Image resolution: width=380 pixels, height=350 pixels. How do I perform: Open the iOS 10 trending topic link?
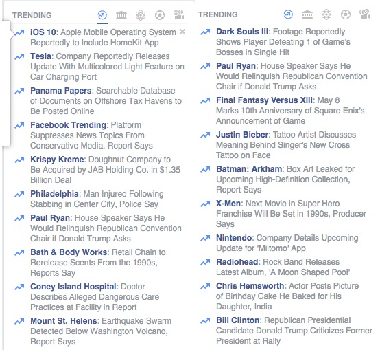(x=43, y=32)
